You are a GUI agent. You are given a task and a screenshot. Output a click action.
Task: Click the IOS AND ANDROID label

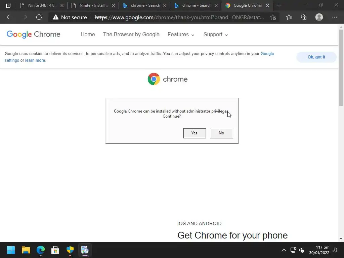[200, 223]
